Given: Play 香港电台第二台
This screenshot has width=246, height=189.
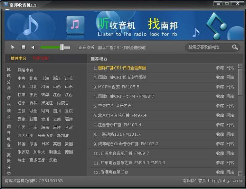Looking at the screenshot, I should point(114,172).
